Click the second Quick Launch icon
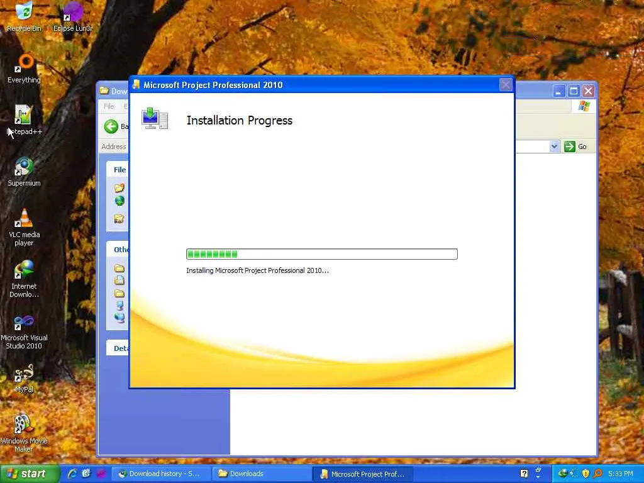Screen dimensions: 644x483 [x=86, y=474]
